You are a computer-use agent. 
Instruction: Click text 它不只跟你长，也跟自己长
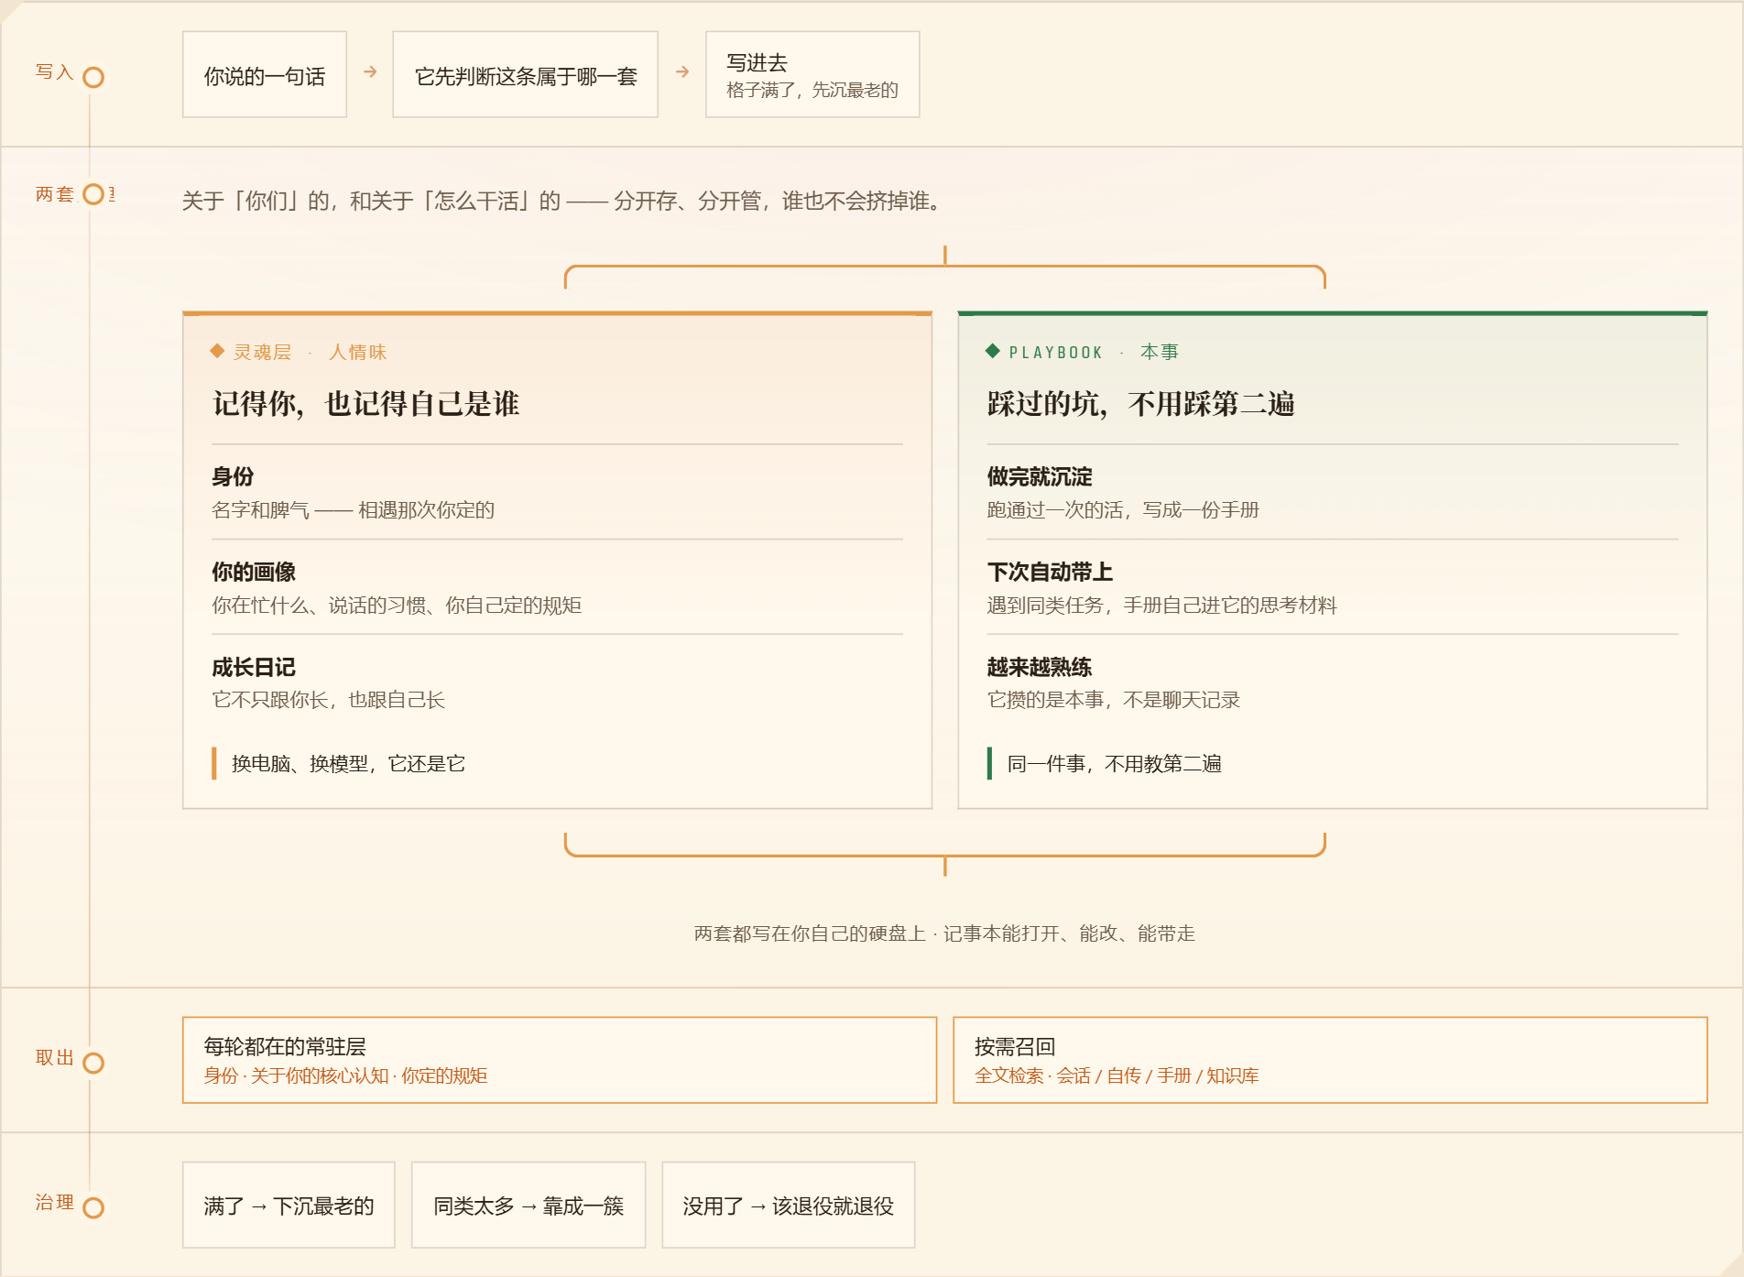328,700
